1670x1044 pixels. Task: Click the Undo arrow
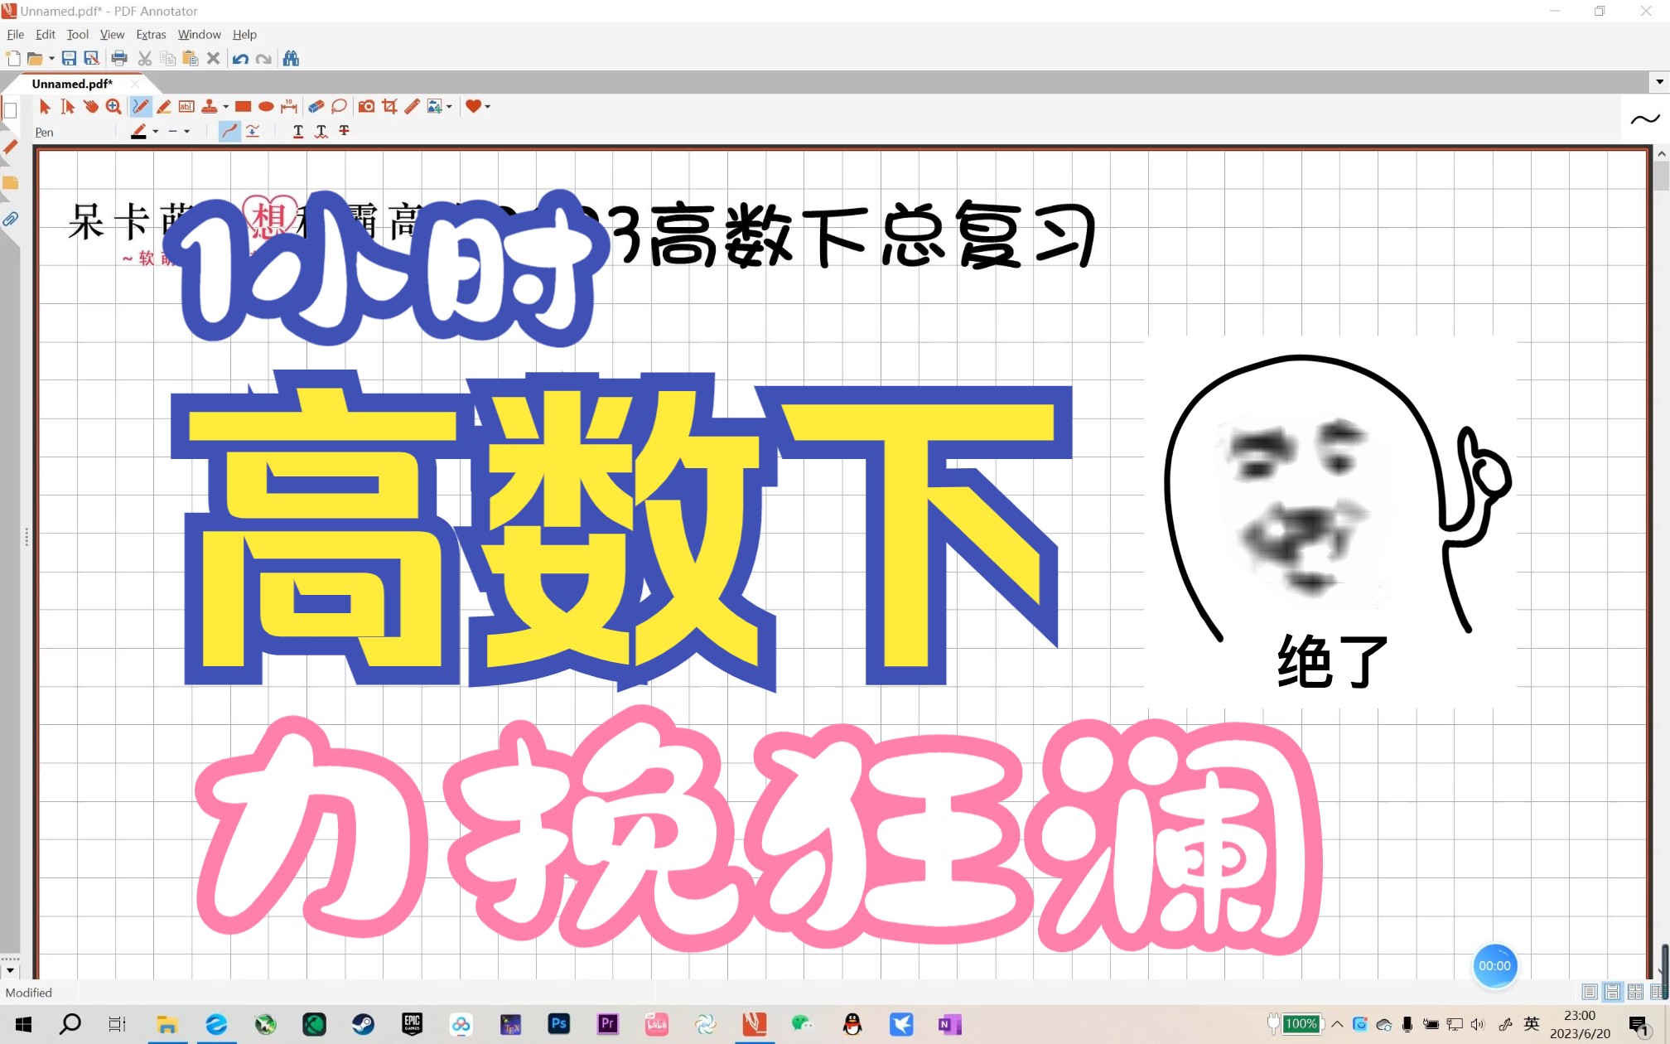240,58
